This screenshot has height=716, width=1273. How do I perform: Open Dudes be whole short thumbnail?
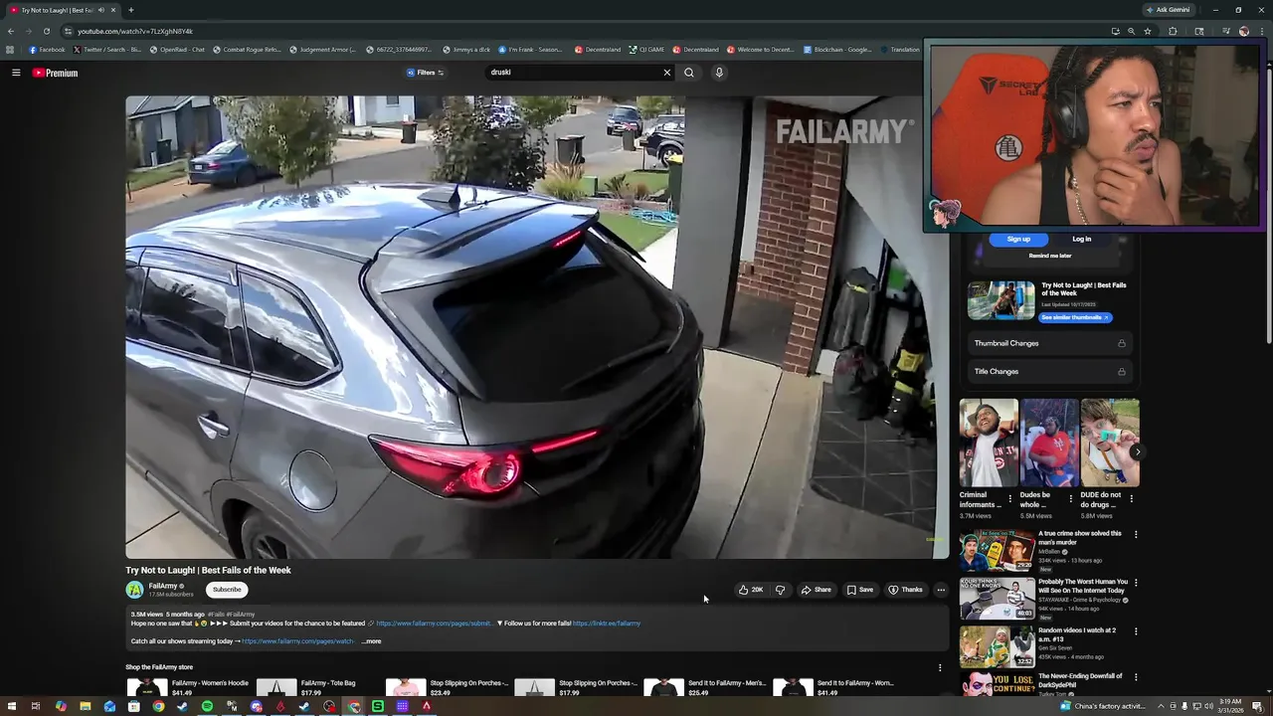pos(1049,444)
